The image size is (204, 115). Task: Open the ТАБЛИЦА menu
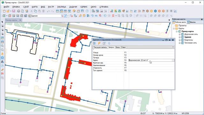point(62,7)
